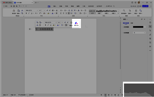Select the Format Painter icon in ribbon
This screenshot has height=97, width=154.
click(14, 12)
